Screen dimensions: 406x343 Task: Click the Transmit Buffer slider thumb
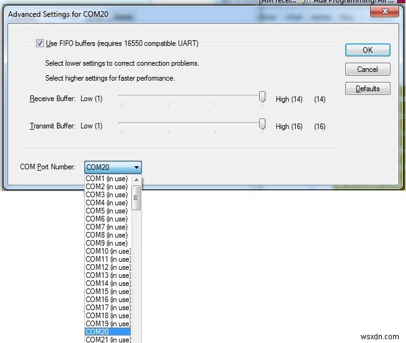(262, 124)
